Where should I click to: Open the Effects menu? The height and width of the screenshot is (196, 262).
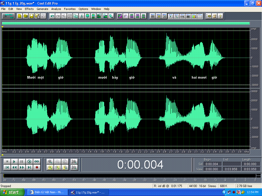tap(29, 9)
